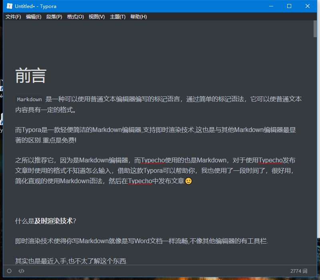Image resolution: width=320 pixels, height=280 pixels.
Task: Click the 前言 heading
Action: pos(31,76)
